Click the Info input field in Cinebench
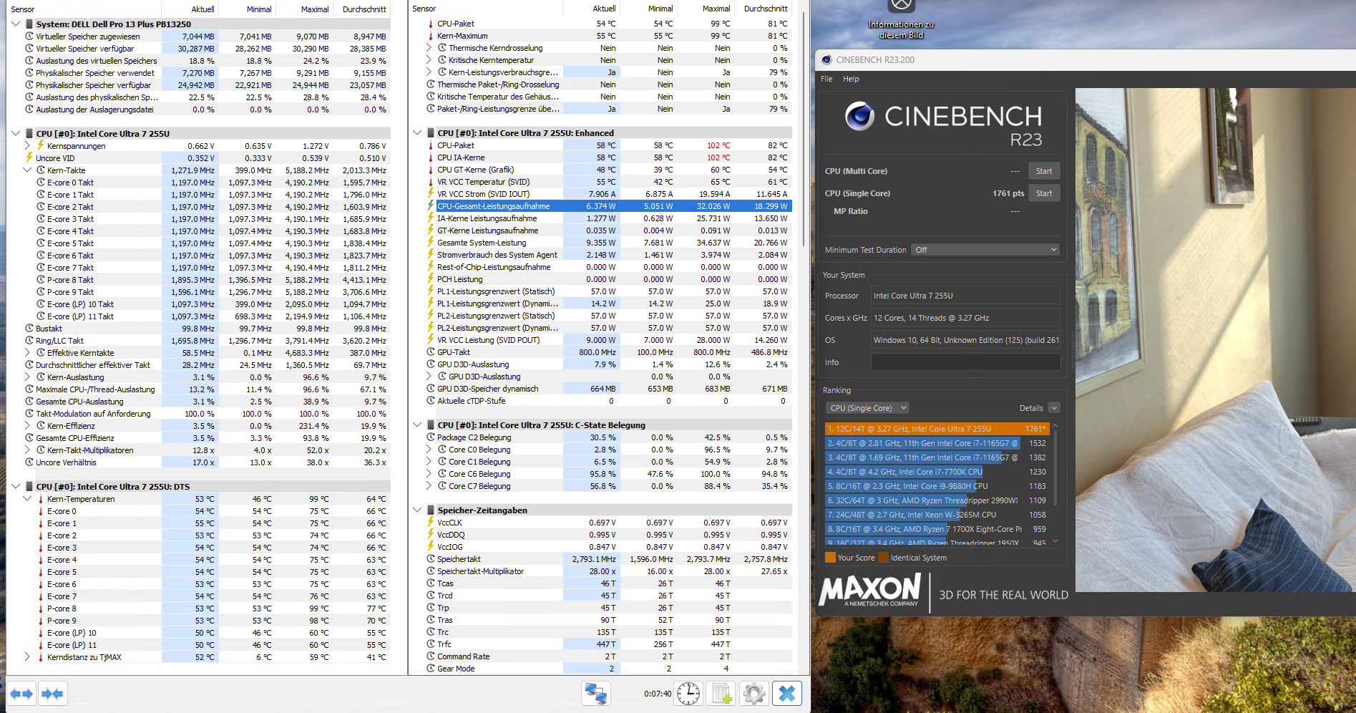This screenshot has height=713, width=1356. pyautogui.click(x=965, y=362)
